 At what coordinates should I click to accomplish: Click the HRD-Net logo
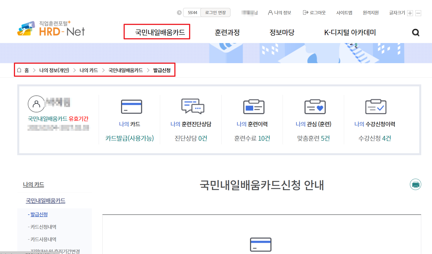click(51, 29)
